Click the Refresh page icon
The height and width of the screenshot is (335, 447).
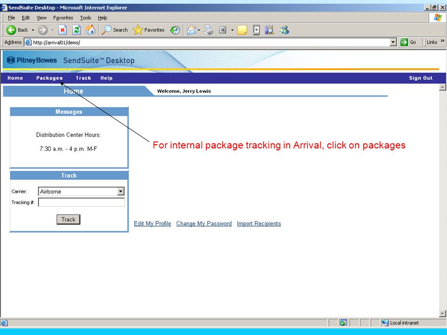tap(76, 30)
